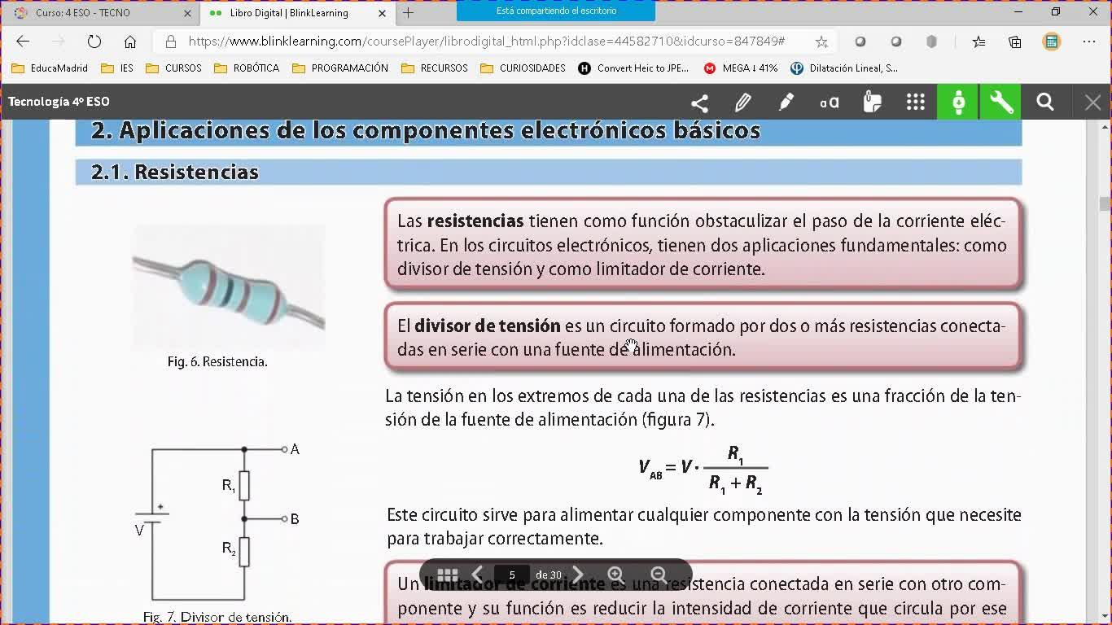The height and width of the screenshot is (625, 1112).
Task: Open the Convert Heic to JPE... bookmark
Action: tap(633, 68)
